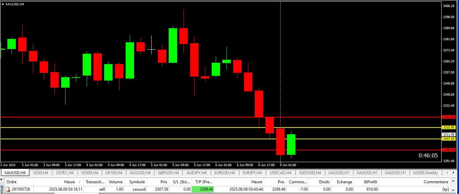Click the red 3323.63 price label
The width and height of the screenshot is (459, 194).
click(x=449, y=117)
